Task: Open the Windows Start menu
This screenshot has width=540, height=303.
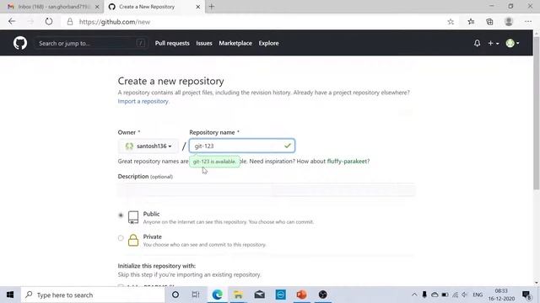Action: [x=10, y=295]
